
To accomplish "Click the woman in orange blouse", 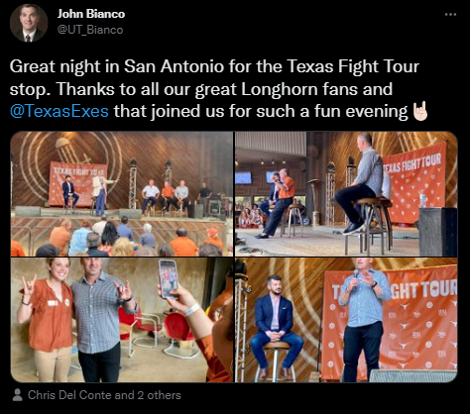I will (46, 319).
